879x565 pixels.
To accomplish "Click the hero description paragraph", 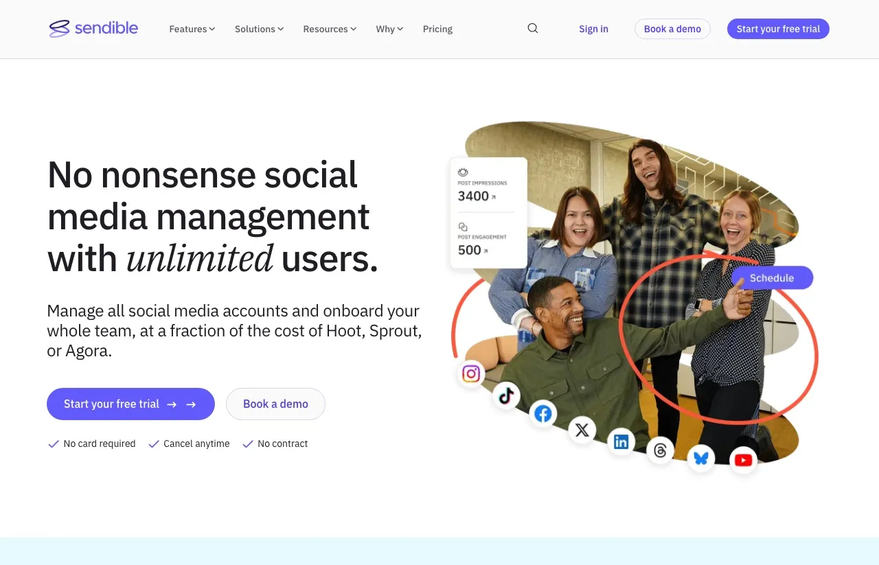I will click(x=234, y=331).
